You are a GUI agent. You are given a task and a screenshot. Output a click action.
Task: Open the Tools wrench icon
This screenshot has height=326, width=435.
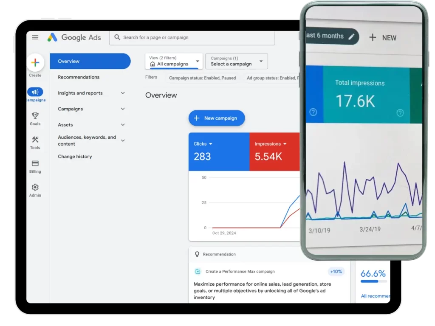tap(35, 139)
